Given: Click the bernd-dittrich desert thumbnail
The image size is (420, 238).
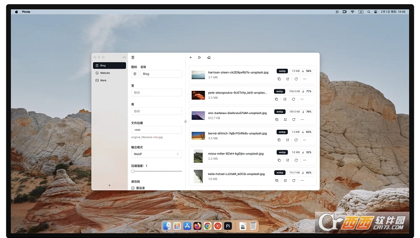Looking at the screenshot, I should pyautogui.click(x=198, y=136).
